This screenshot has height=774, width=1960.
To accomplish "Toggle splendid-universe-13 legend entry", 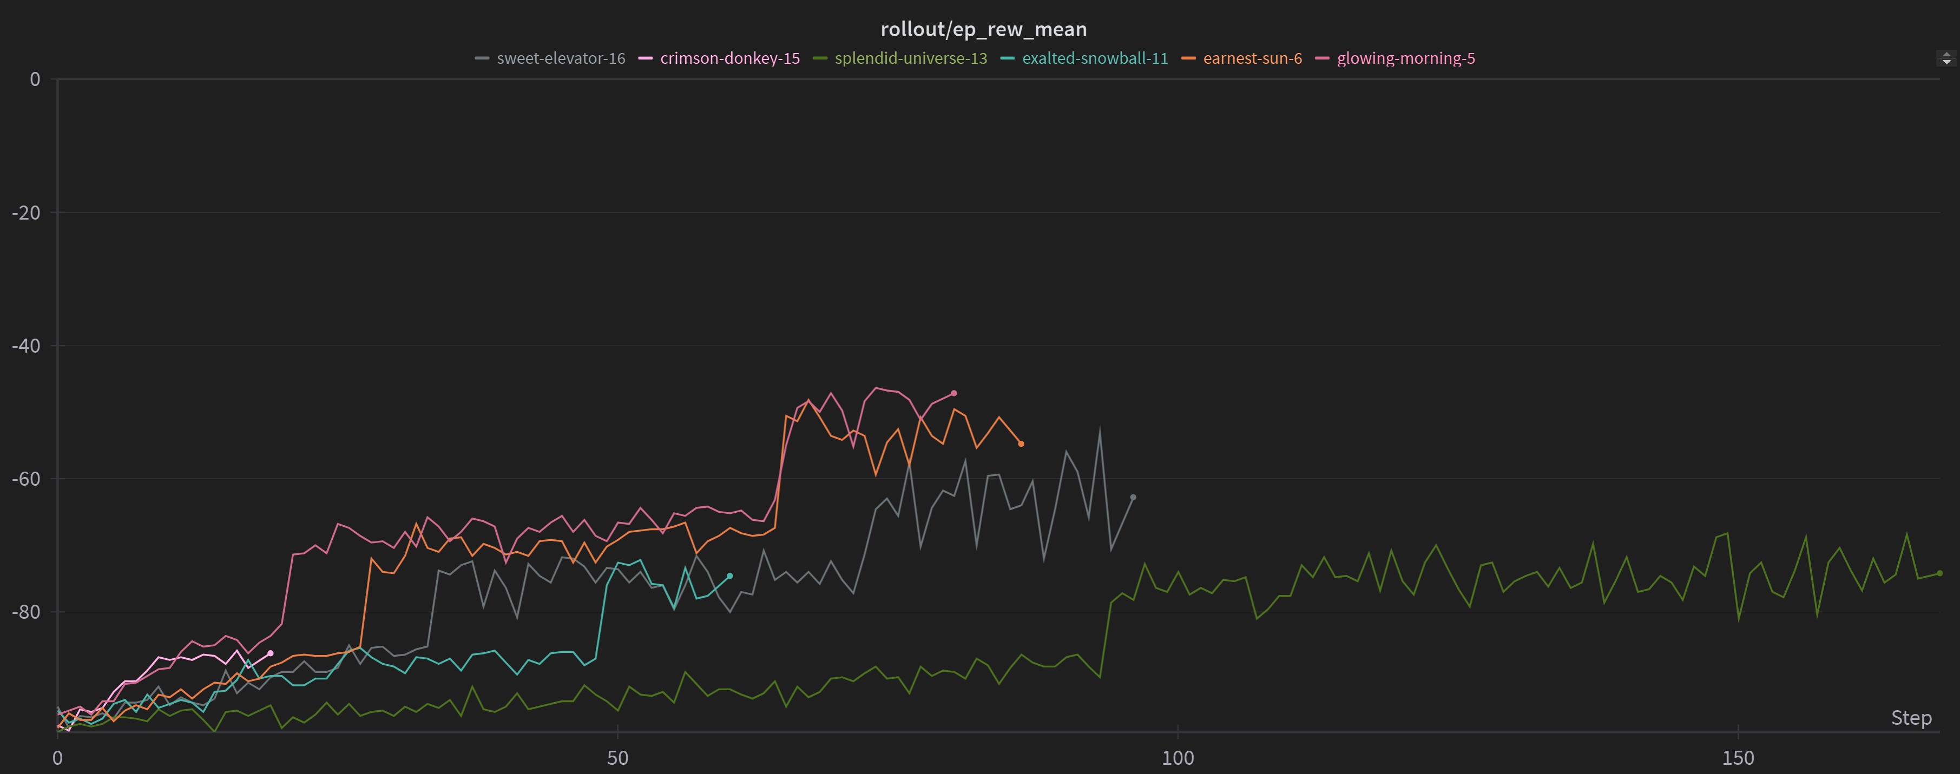I will coord(911,58).
